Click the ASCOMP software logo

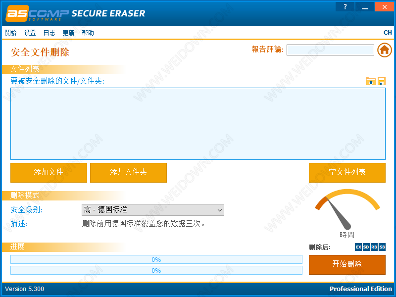point(37,13)
